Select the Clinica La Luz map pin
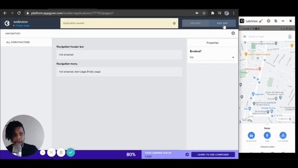298x168 pixels. tap(260, 69)
